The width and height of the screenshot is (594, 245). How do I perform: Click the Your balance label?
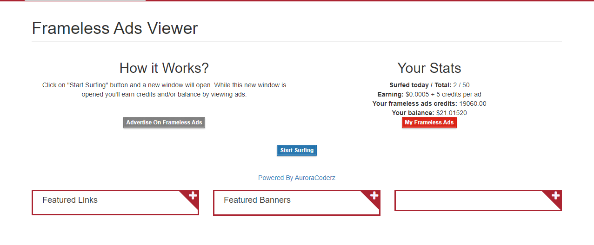click(x=413, y=113)
